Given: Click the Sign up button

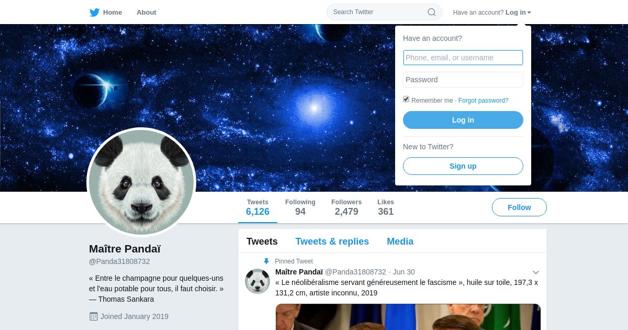Looking at the screenshot, I should [x=463, y=166].
